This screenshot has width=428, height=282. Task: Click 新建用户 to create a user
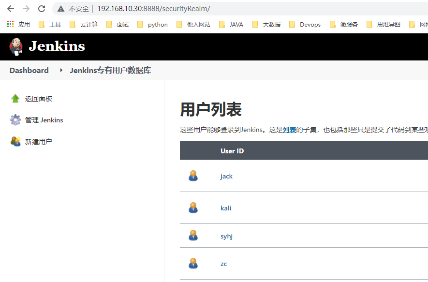click(x=39, y=142)
